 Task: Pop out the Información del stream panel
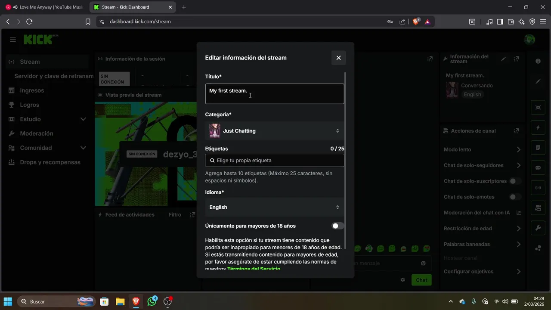pyautogui.click(x=517, y=59)
